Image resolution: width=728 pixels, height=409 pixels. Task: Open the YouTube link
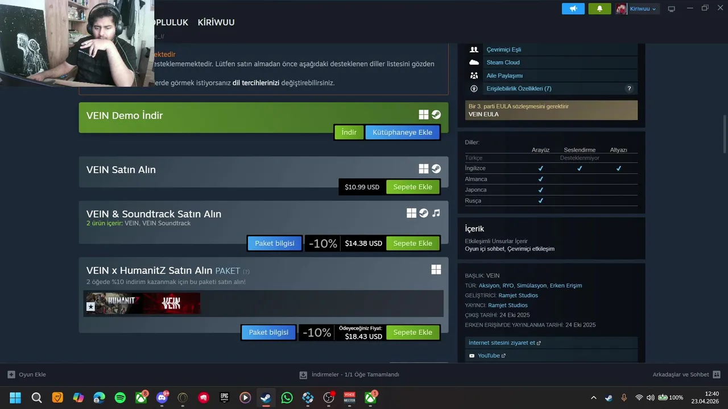pos(551,356)
